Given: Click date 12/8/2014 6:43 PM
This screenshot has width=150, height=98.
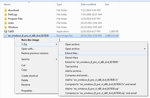Looking at the screenshot, I should tap(90, 19).
